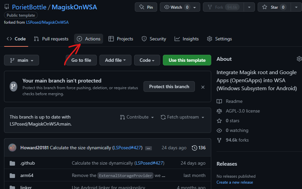Viewport: 302px width, 189px height.
Task: Open the Contribute dropdown
Action: tap(137, 117)
